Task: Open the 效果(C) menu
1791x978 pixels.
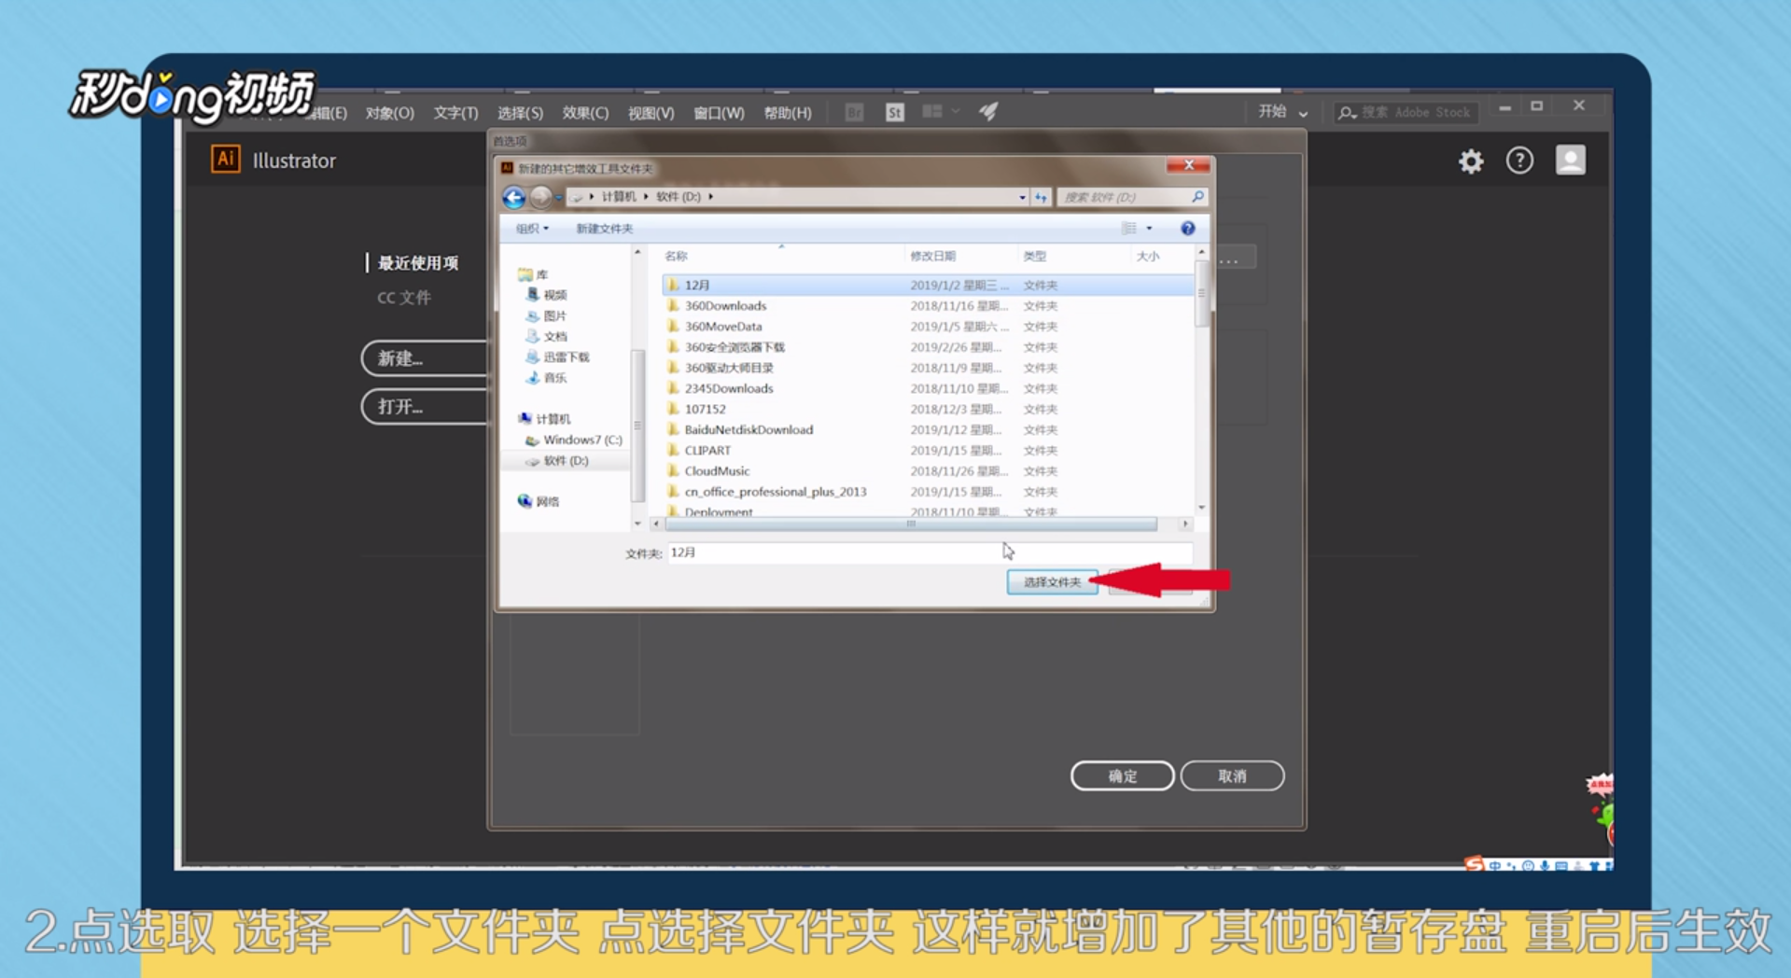Action: coord(585,113)
